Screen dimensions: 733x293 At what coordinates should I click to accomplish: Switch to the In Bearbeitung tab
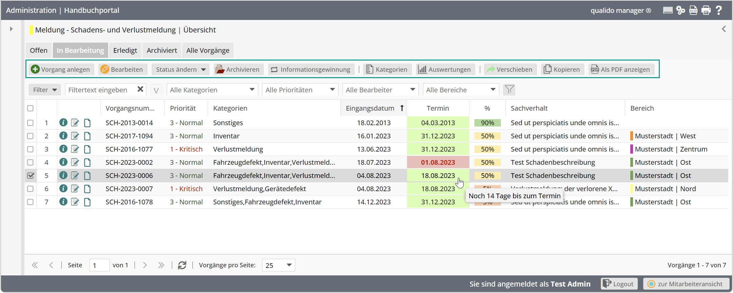pyautogui.click(x=80, y=50)
